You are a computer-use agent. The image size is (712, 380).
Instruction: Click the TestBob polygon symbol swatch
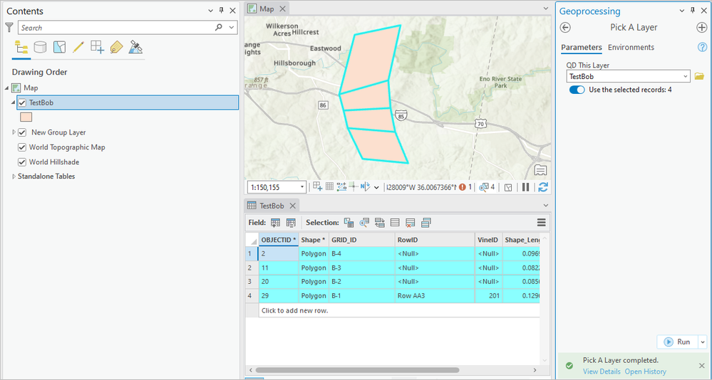tap(26, 117)
